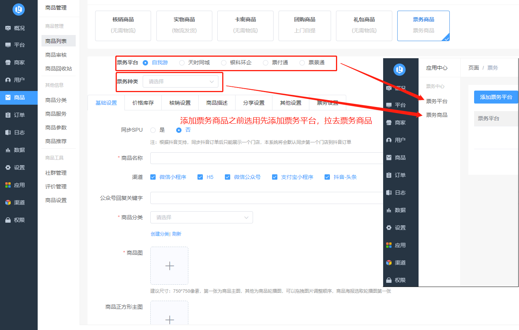Open the 分享设置 tab
Viewport: 519px width, 330px height.
(x=254, y=103)
